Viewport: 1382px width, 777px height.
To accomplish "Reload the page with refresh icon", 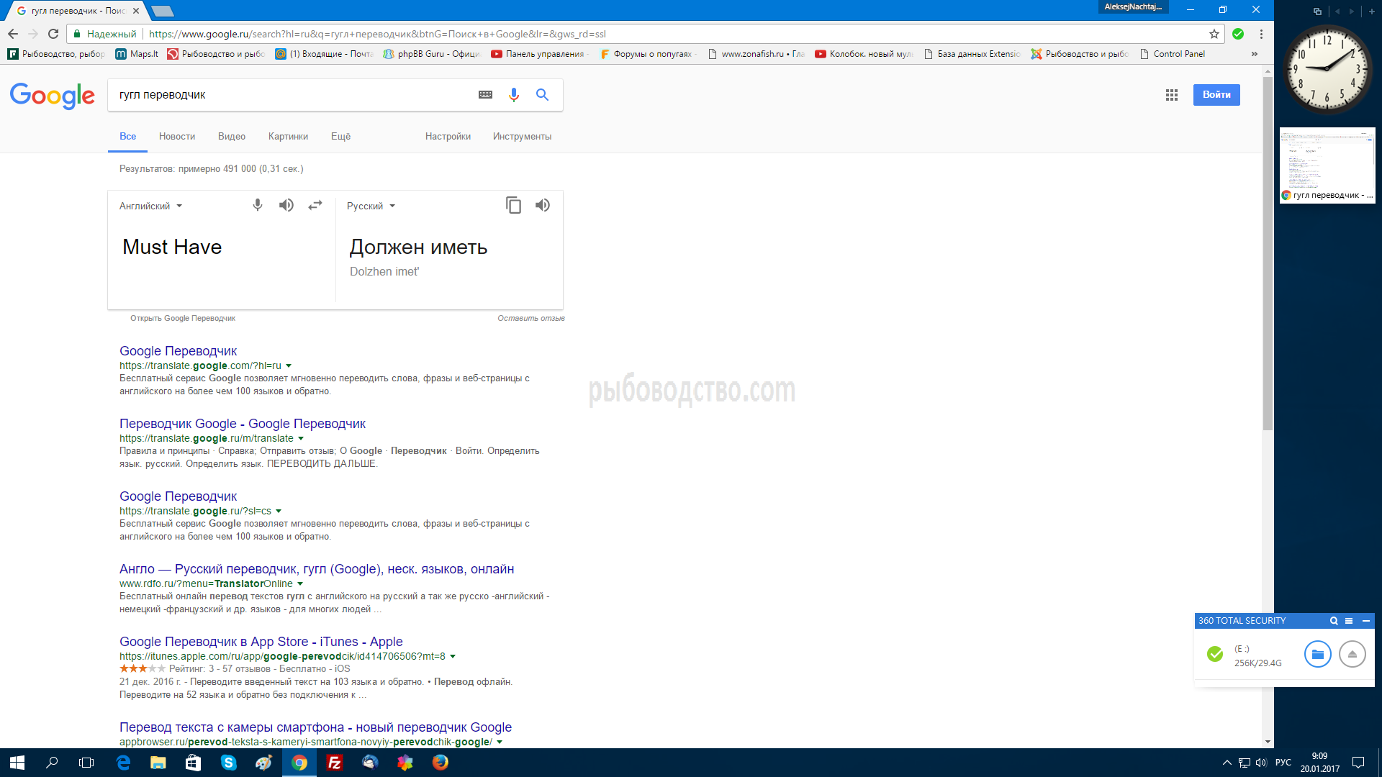I will point(53,34).
